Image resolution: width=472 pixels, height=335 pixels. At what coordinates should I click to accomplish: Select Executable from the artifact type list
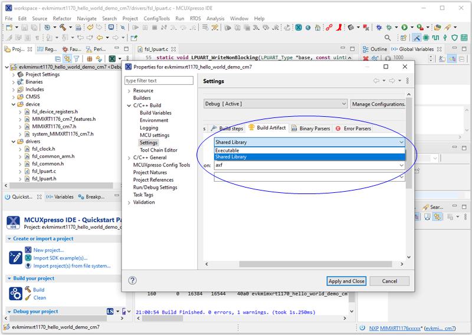[x=227, y=150]
